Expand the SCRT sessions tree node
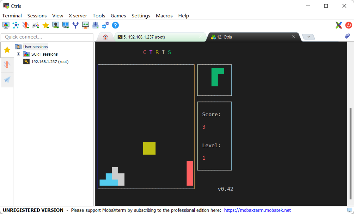 point(18,54)
